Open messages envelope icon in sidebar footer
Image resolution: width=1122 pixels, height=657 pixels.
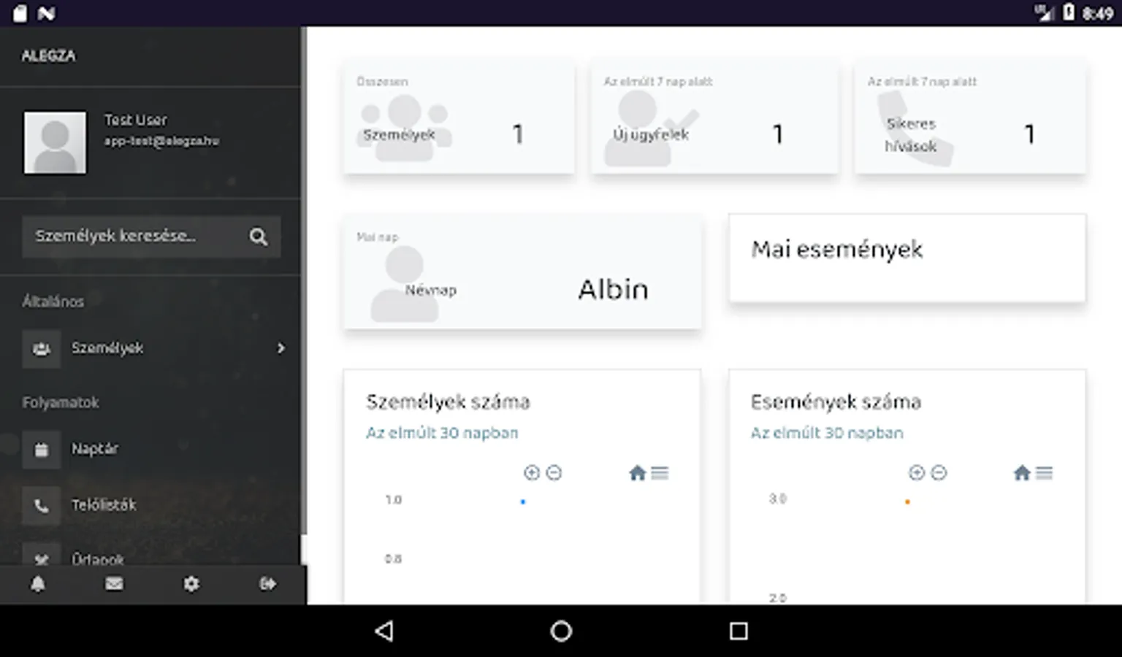[x=114, y=584]
